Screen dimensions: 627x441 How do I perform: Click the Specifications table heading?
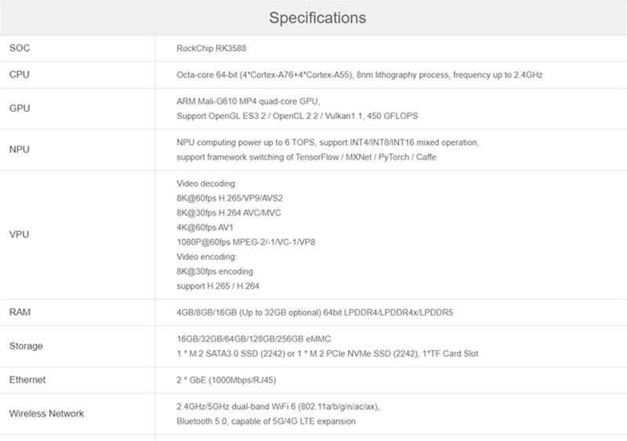point(317,18)
